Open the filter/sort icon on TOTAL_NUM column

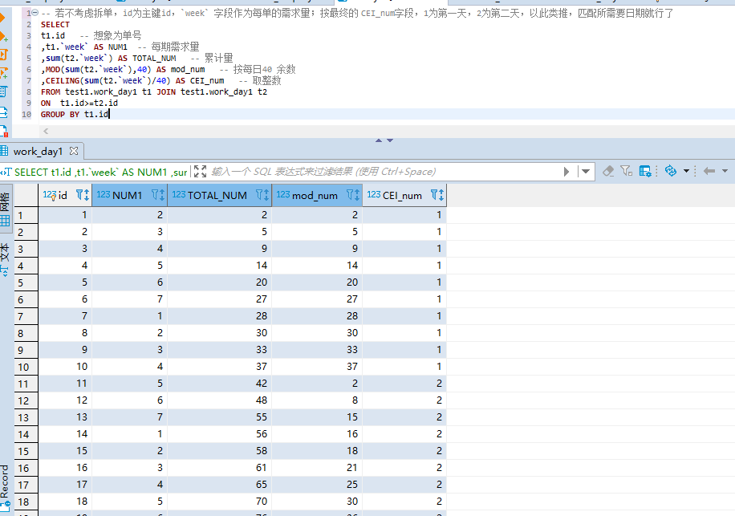pyautogui.click(x=262, y=195)
